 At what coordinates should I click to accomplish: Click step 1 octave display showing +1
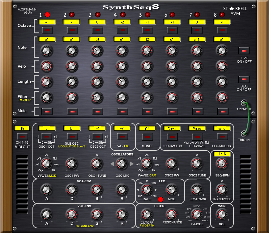[x=47, y=22]
